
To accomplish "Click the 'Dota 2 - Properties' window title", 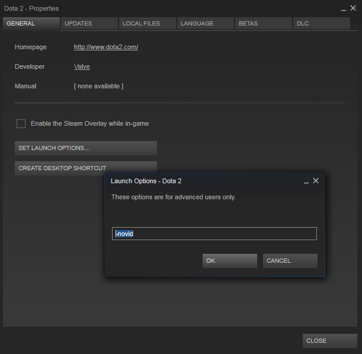I will [x=31, y=8].
